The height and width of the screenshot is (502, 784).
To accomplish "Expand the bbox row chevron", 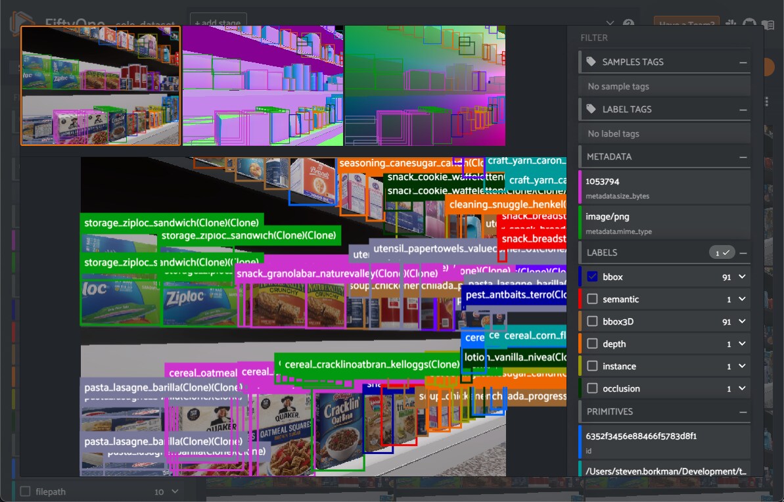I will click(743, 277).
